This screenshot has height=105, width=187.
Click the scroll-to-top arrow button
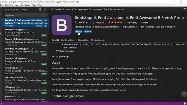[x=184, y=94]
